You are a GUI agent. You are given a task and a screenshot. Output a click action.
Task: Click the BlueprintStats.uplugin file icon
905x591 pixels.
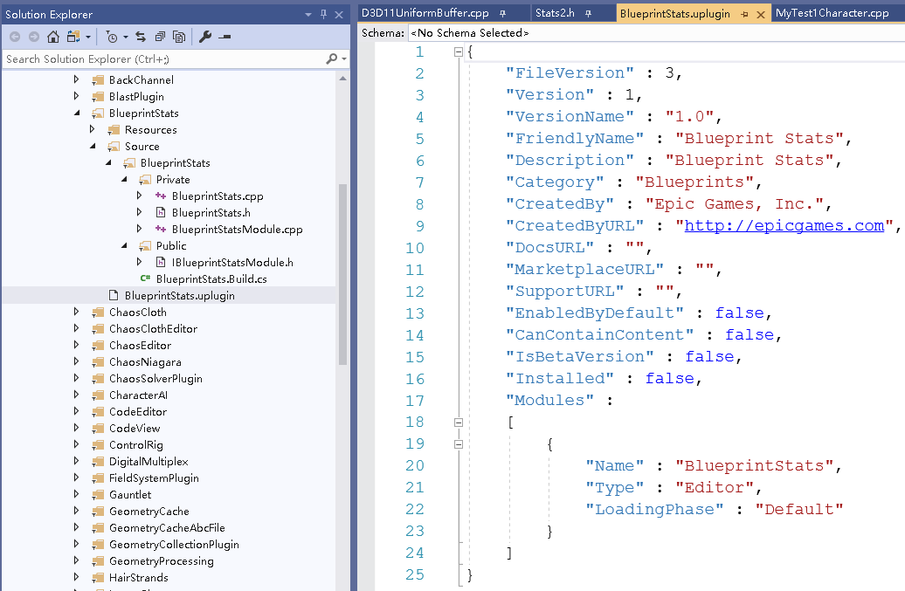[x=114, y=295]
